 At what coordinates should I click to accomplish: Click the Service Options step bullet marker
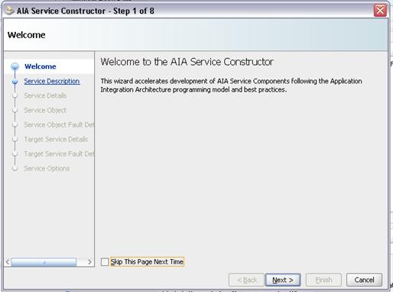[15, 168]
